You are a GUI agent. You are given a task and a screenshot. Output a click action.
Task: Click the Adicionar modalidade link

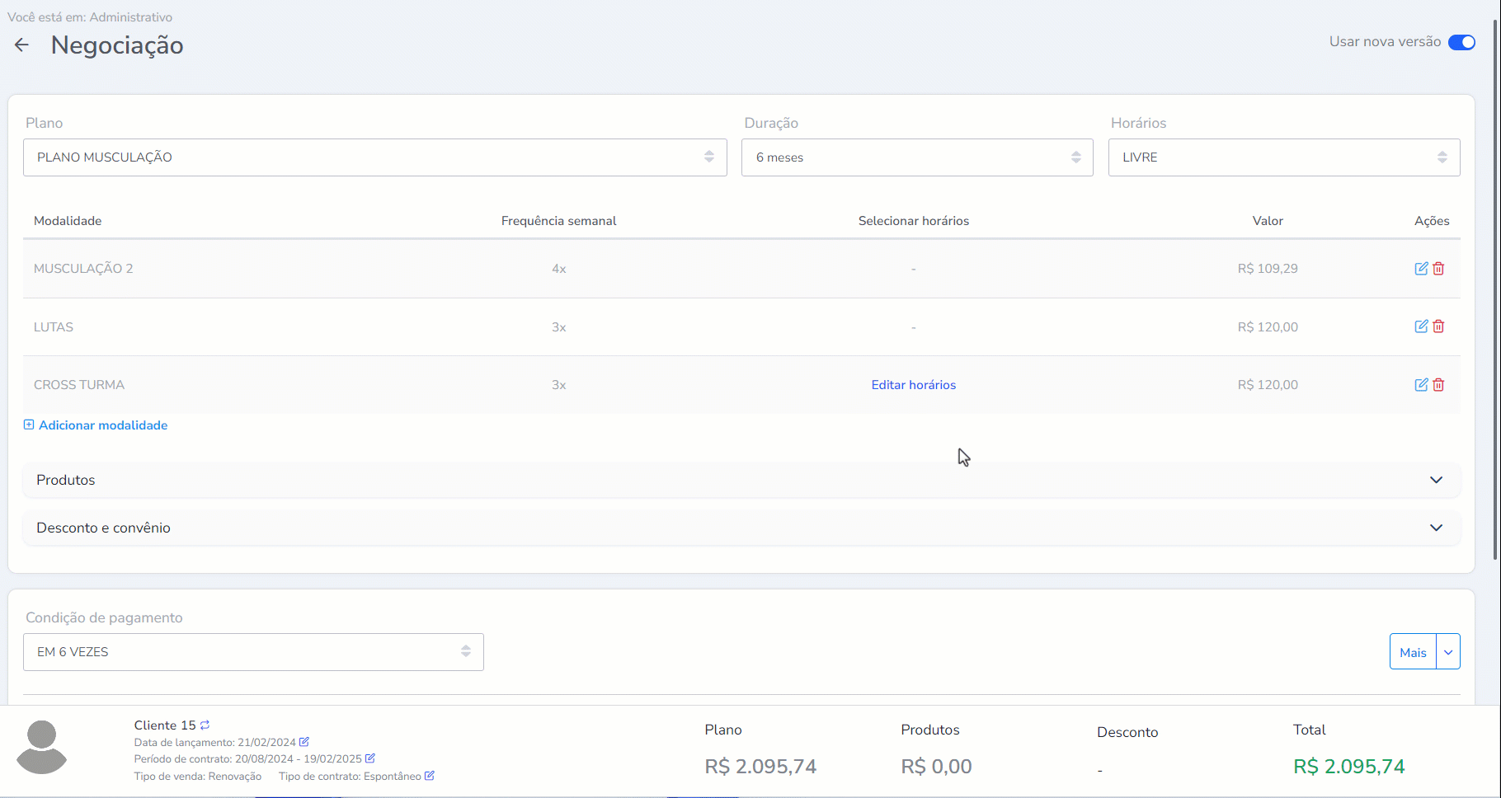[x=102, y=425]
